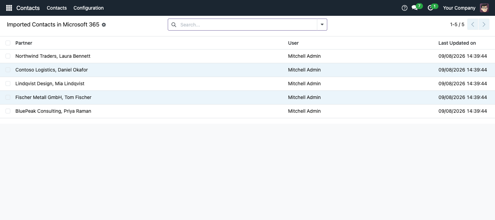Open the apps grid home menu

9,8
